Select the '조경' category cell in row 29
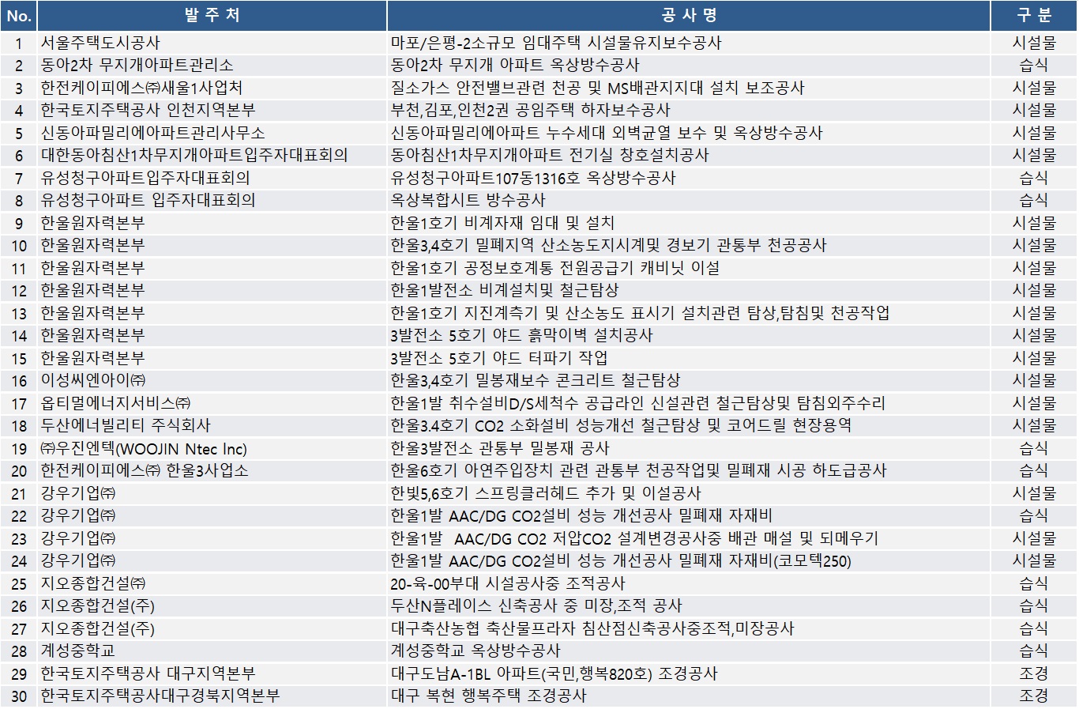 pos(1034,673)
